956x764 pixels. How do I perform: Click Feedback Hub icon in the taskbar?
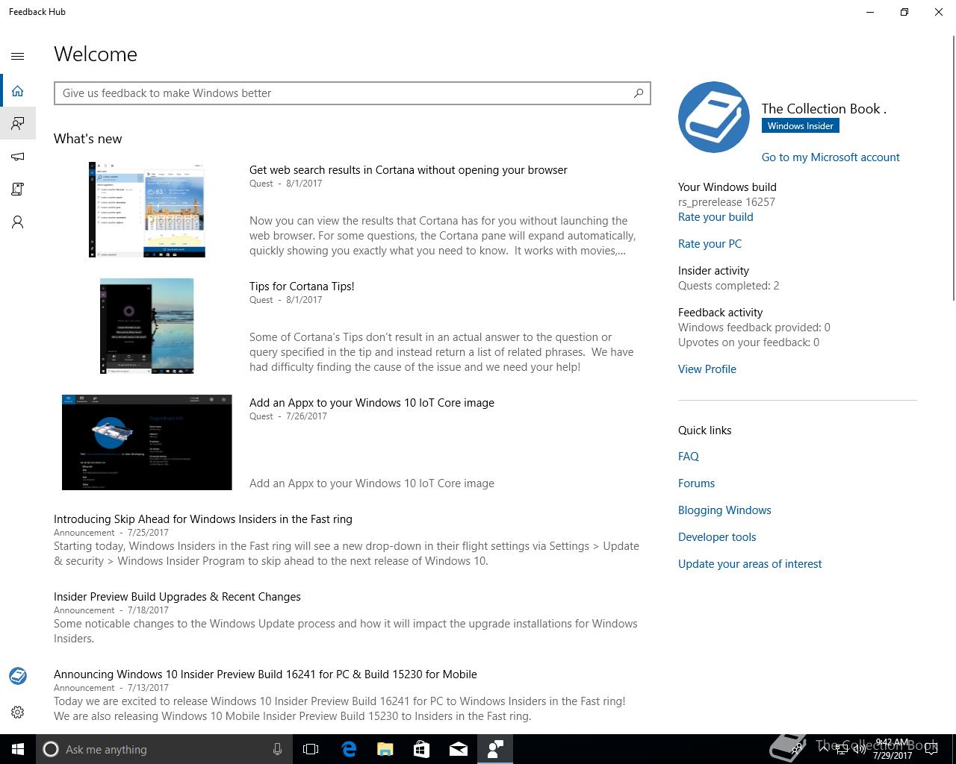coord(495,749)
